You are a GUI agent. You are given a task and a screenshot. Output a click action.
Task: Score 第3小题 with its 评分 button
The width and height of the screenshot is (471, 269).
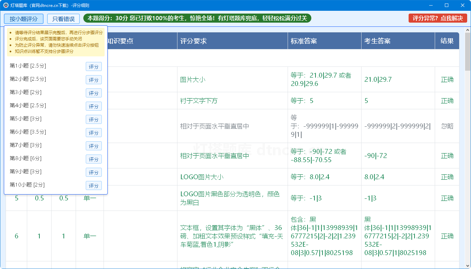pyautogui.click(x=94, y=93)
